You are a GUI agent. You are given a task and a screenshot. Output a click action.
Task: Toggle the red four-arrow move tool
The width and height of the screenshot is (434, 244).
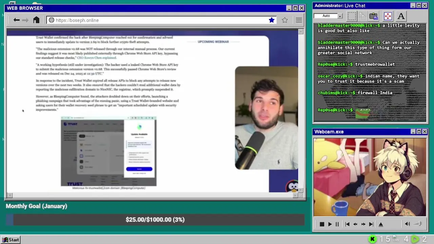388,16
